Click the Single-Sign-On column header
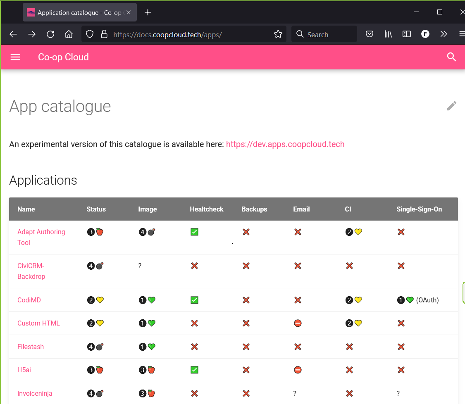The image size is (465, 404). [x=419, y=209]
